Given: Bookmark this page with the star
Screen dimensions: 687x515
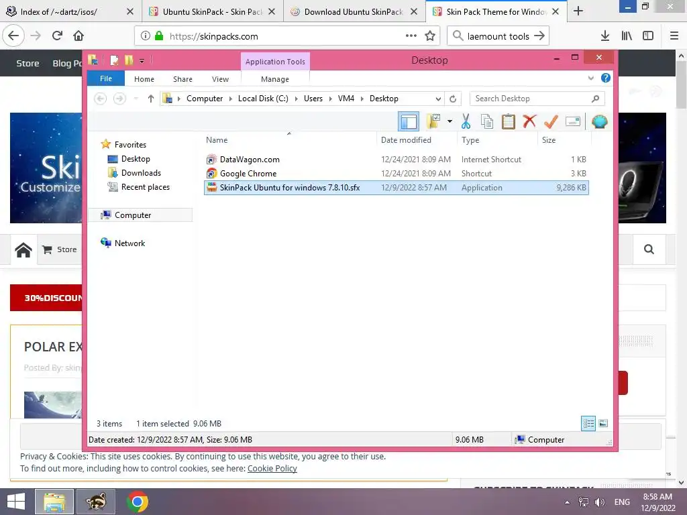Looking at the screenshot, I should (430, 36).
